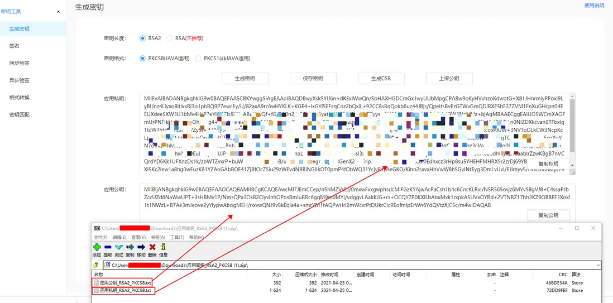613x303 pixels.
Task: Click inside the 应用私钥 text area
Action: click(357, 134)
